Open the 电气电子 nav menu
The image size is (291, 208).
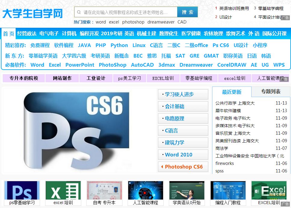(x=49, y=33)
